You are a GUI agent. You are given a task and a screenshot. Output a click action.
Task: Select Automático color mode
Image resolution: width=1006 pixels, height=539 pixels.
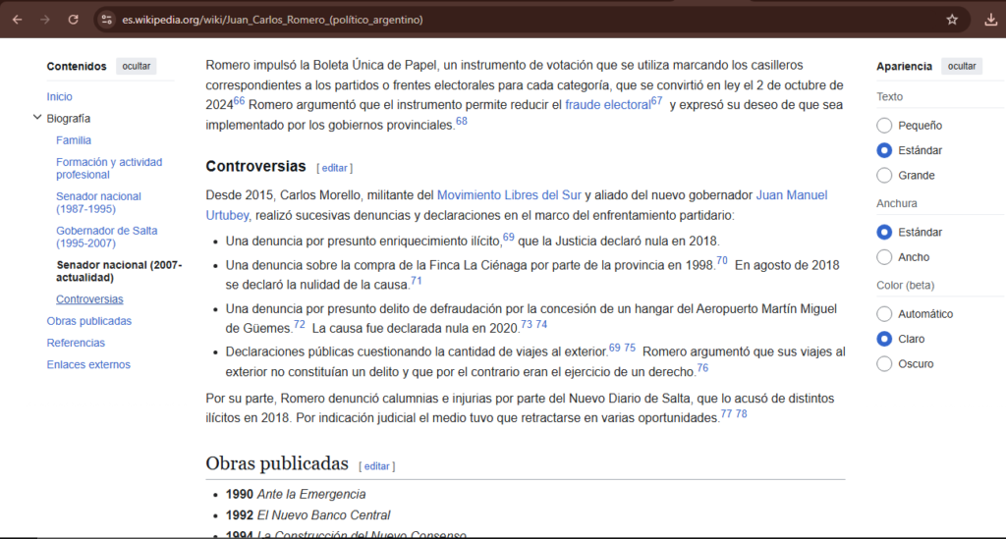click(x=884, y=314)
